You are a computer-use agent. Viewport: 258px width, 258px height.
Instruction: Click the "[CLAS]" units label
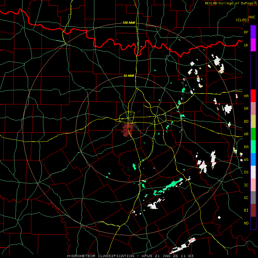pos(242,20)
